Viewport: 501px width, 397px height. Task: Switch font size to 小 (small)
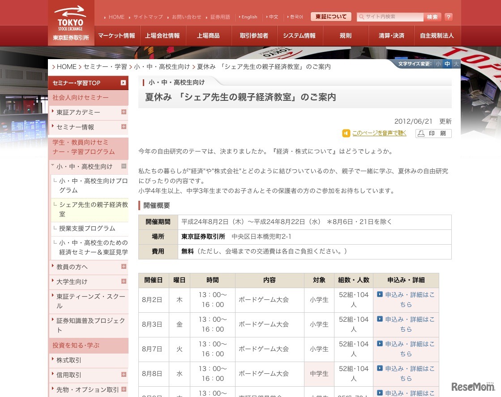coord(438,64)
